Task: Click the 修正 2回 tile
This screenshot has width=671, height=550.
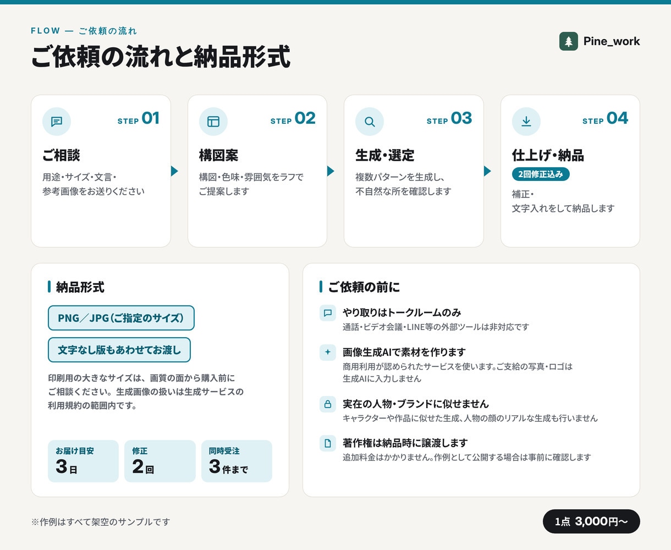Action: pyautogui.click(x=160, y=461)
